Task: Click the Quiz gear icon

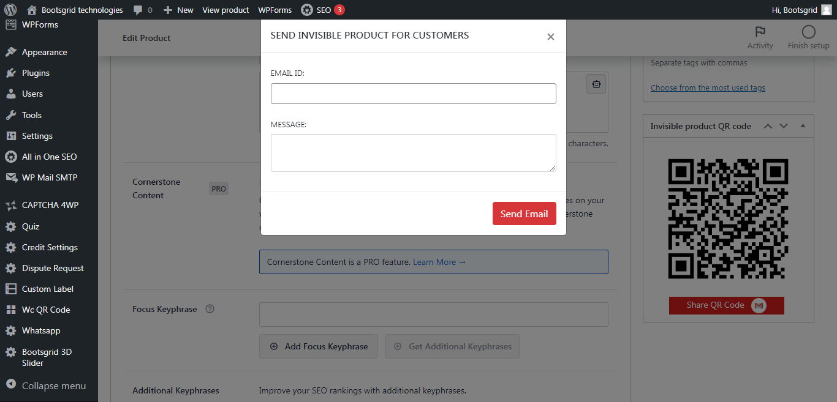Action: click(10, 226)
